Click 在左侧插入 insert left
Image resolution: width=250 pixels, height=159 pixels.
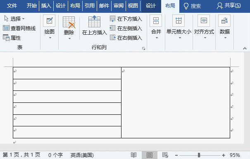[126, 28]
